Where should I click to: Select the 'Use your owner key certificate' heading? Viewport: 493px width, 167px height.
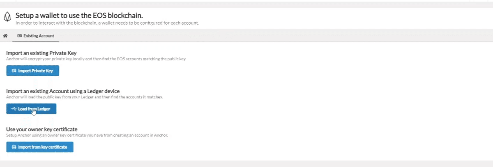coord(42,129)
